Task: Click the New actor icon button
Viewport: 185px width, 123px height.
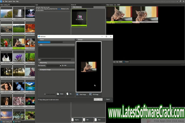Action: pos(99,120)
